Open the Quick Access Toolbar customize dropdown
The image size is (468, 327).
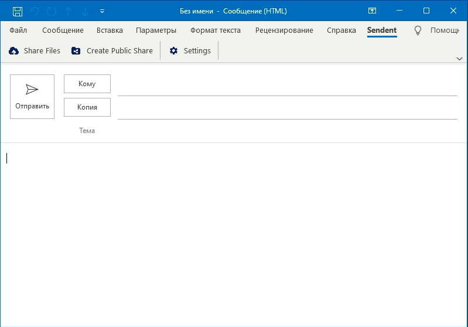tap(102, 11)
